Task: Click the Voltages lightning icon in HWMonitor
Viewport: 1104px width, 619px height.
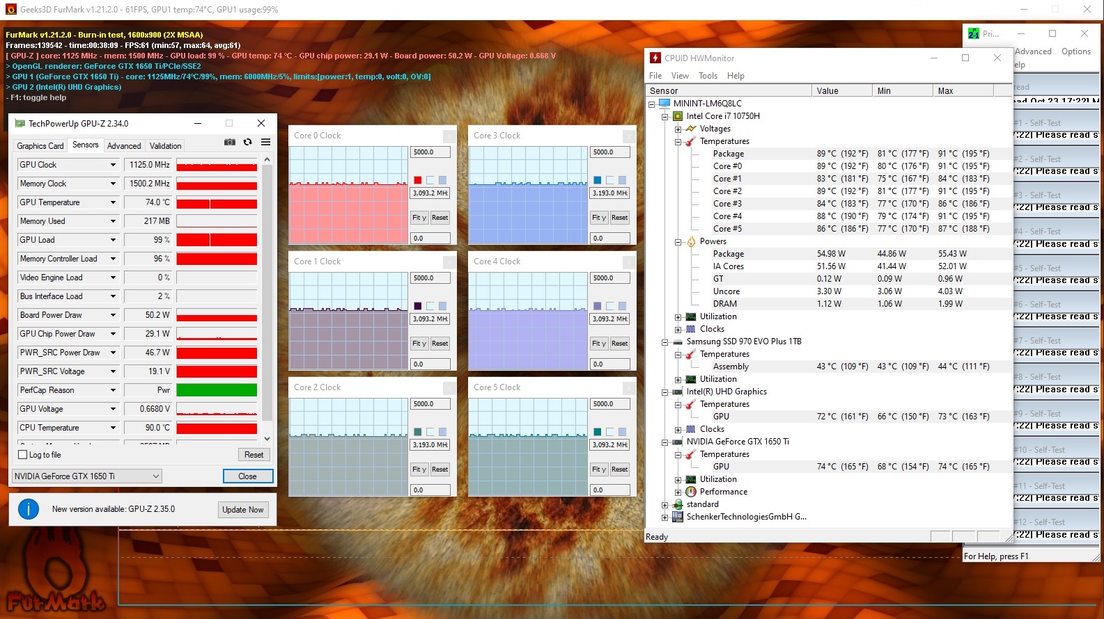Action: tap(691, 129)
